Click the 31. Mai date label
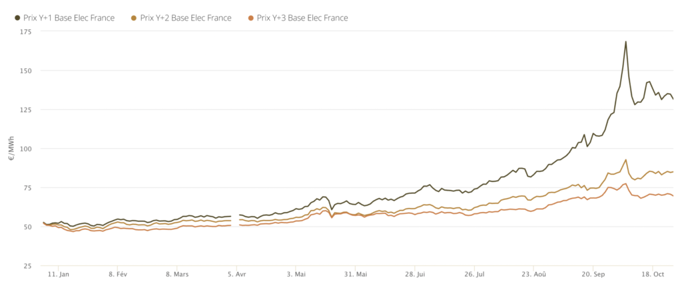Viewport: 682px width, 283px height. pos(356,273)
